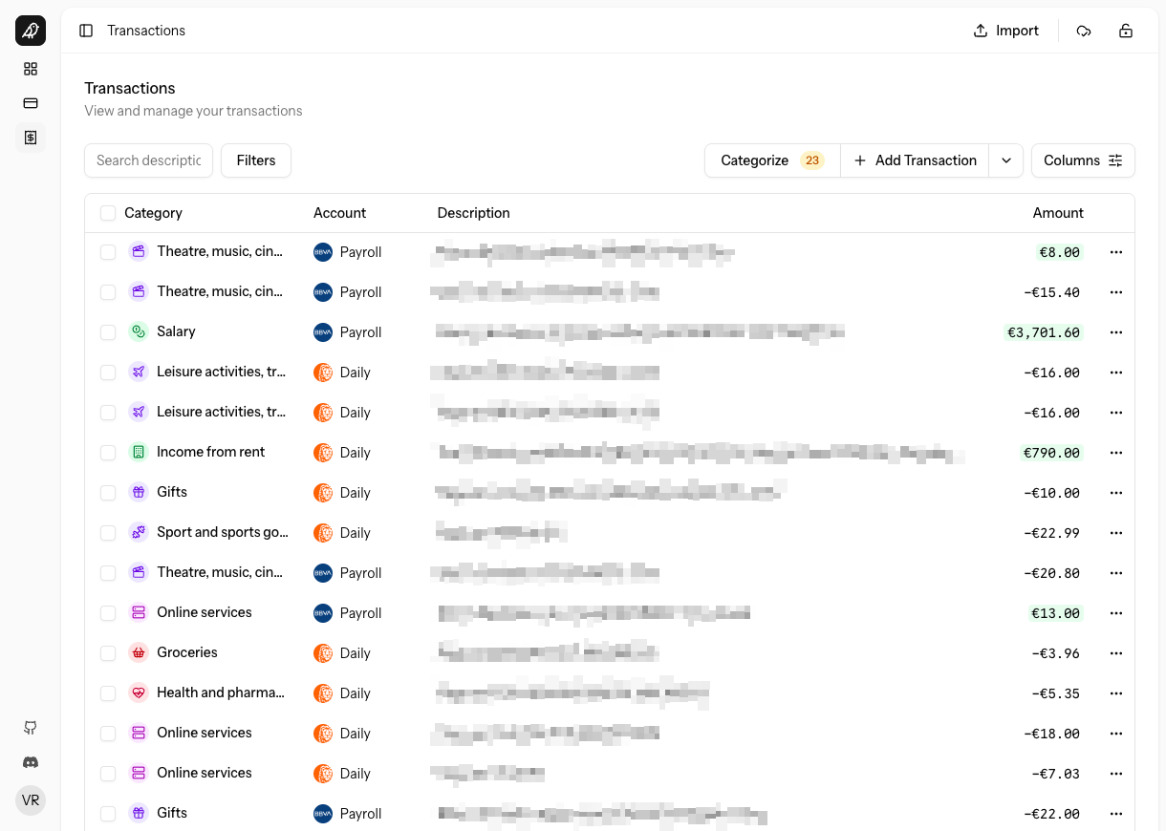
Task: Open the Filters menu
Action: (x=255, y=160)
